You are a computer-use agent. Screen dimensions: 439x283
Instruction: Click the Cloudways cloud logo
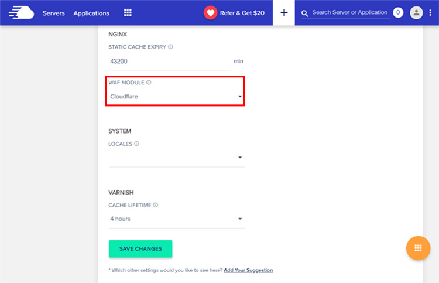click(x=22, y=13)
